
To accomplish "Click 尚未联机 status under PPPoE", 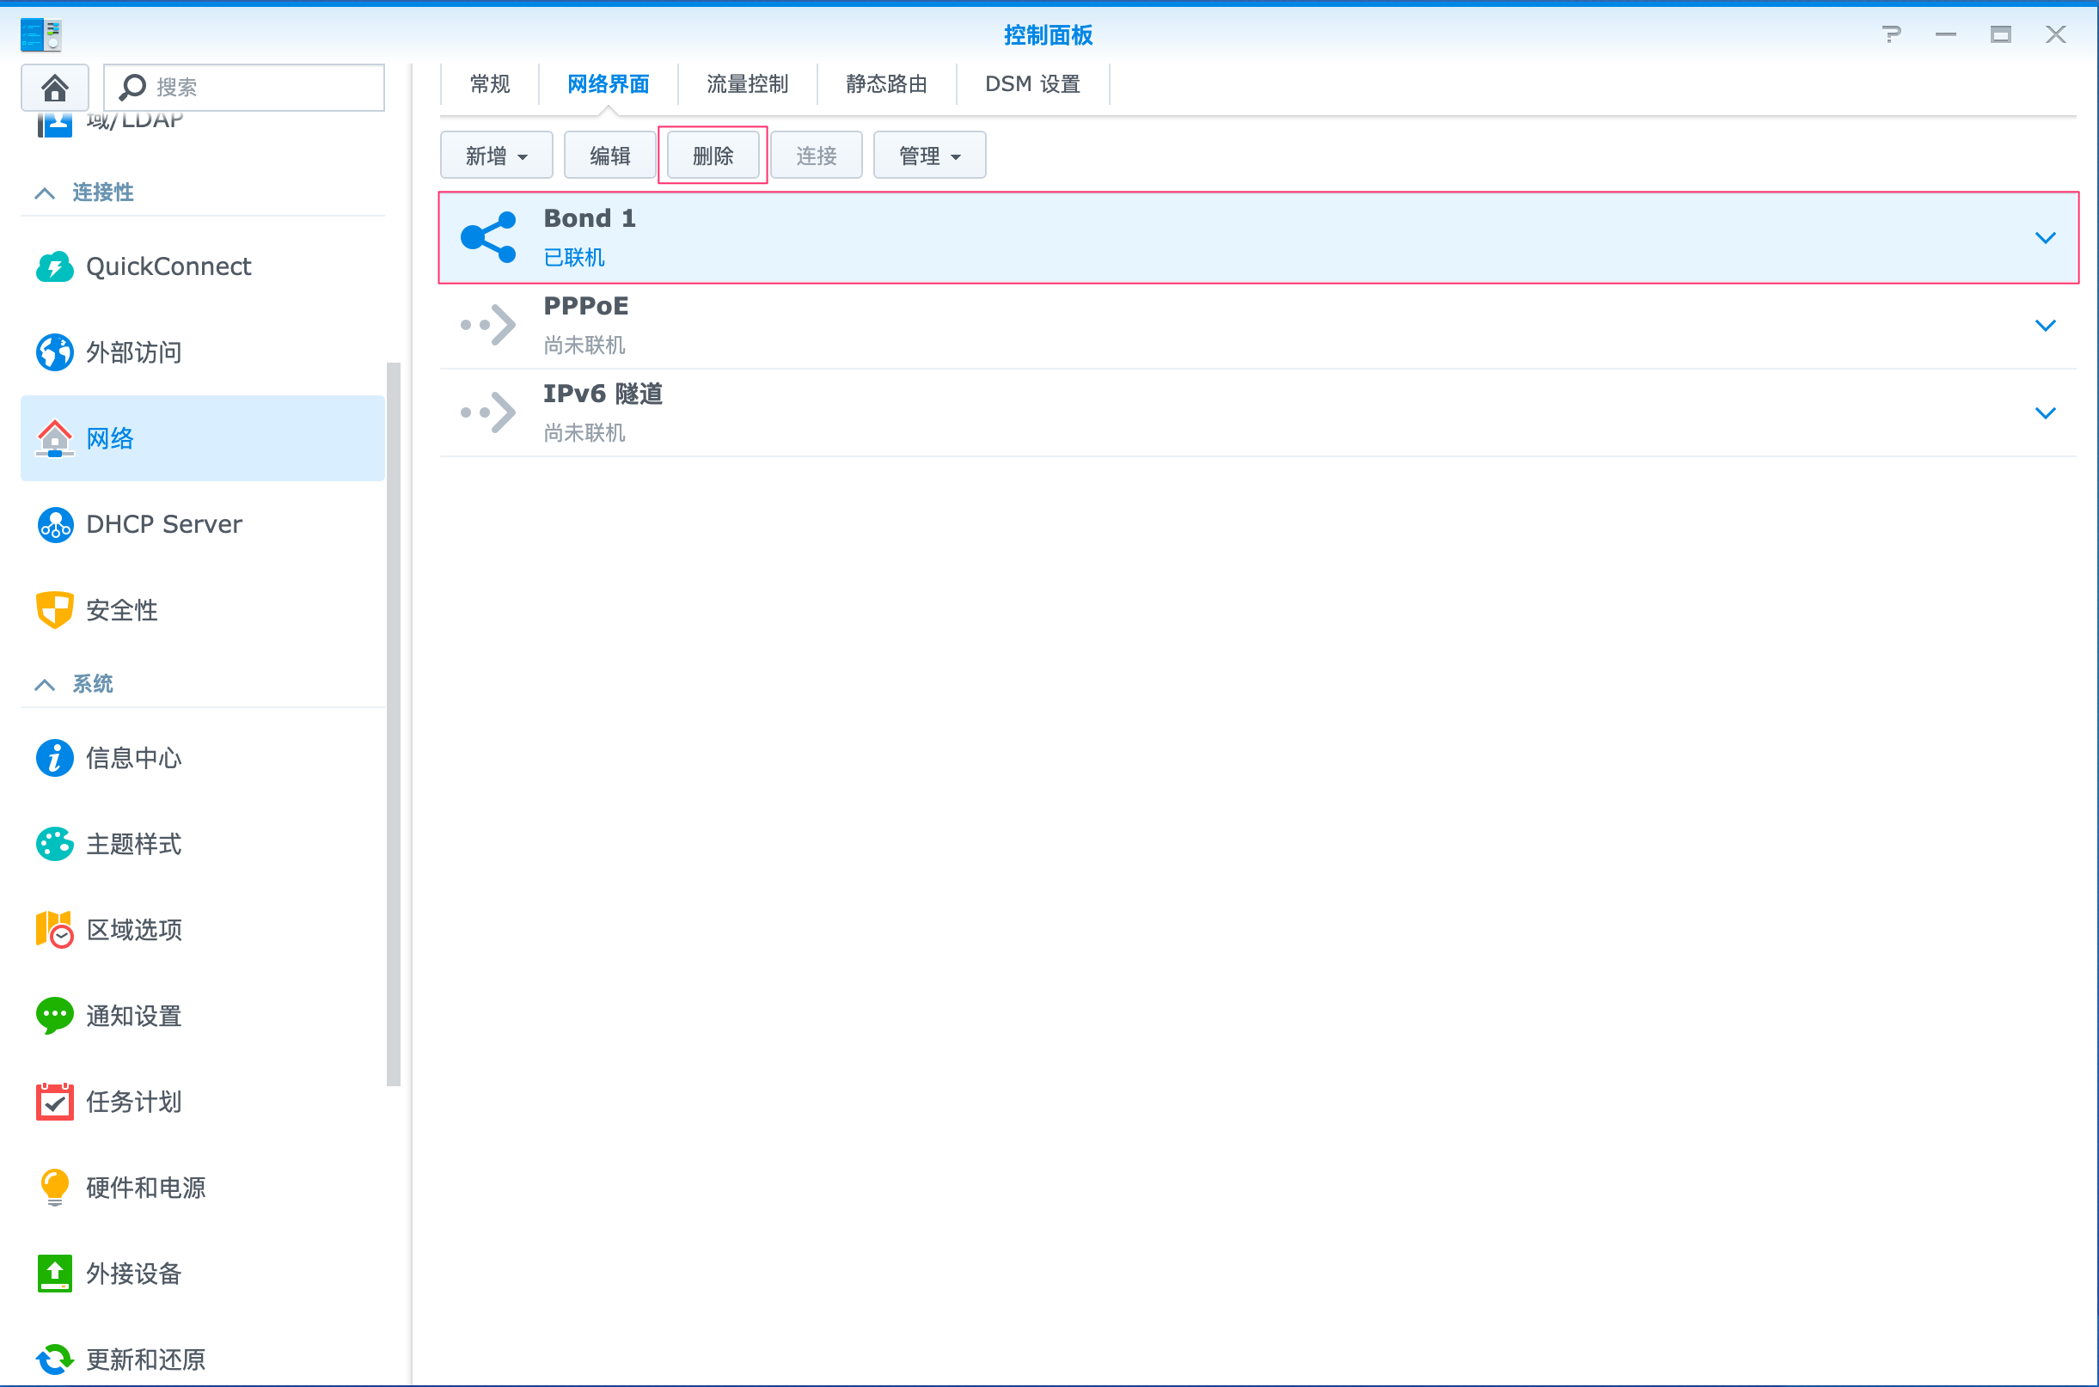I will [x=584, y=345].
